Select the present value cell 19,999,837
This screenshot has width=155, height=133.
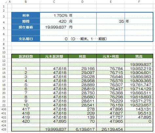click(54, 27)
